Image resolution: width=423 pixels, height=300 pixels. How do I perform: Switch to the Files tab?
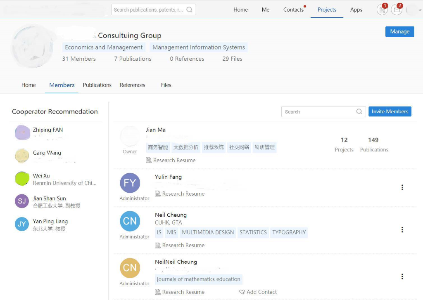[166, 85]
